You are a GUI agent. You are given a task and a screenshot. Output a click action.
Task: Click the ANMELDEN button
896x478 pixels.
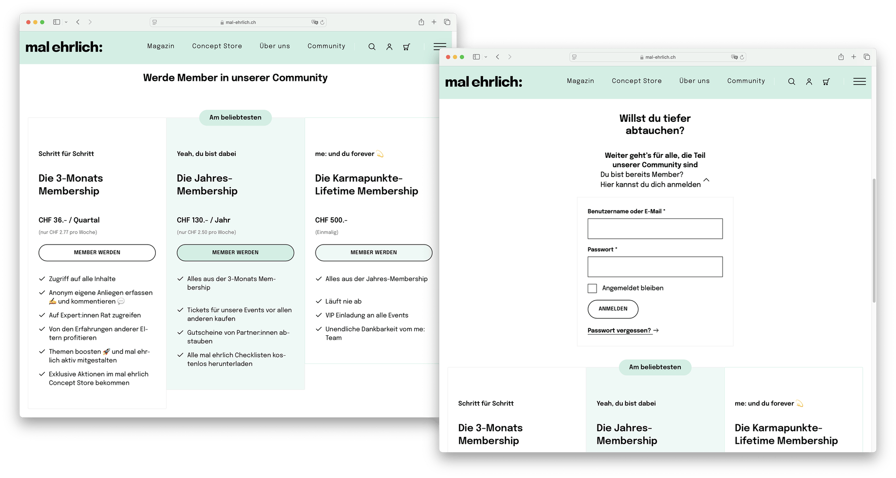pyautogui.click(x=613, y=309)
